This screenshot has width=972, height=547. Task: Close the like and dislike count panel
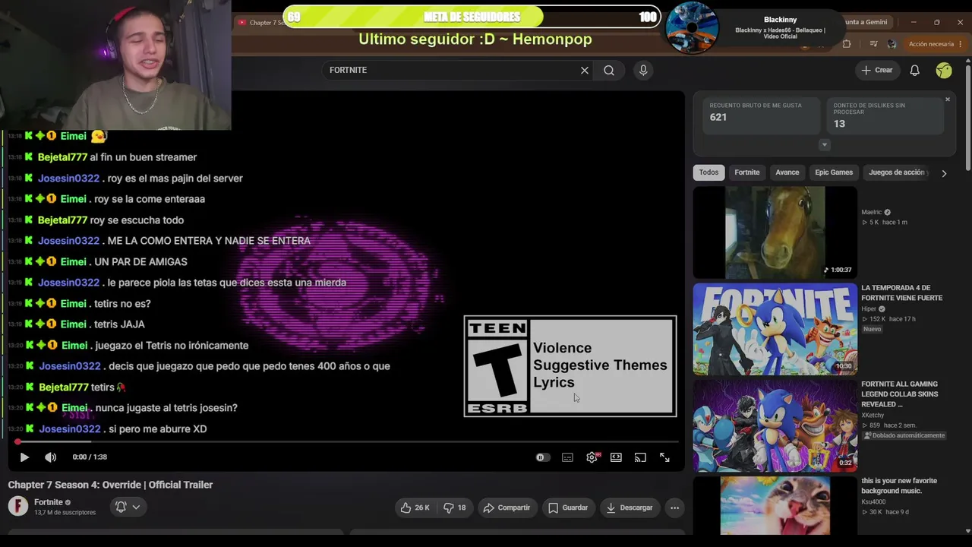coord(947,100)
